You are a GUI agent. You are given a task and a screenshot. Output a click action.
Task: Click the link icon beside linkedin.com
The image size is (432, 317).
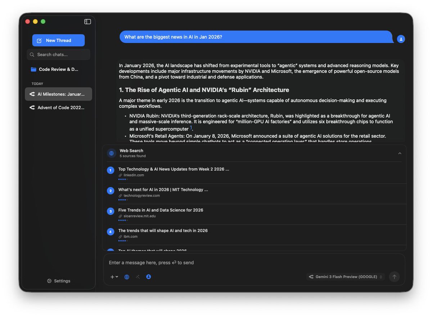(x=121, y=175)
